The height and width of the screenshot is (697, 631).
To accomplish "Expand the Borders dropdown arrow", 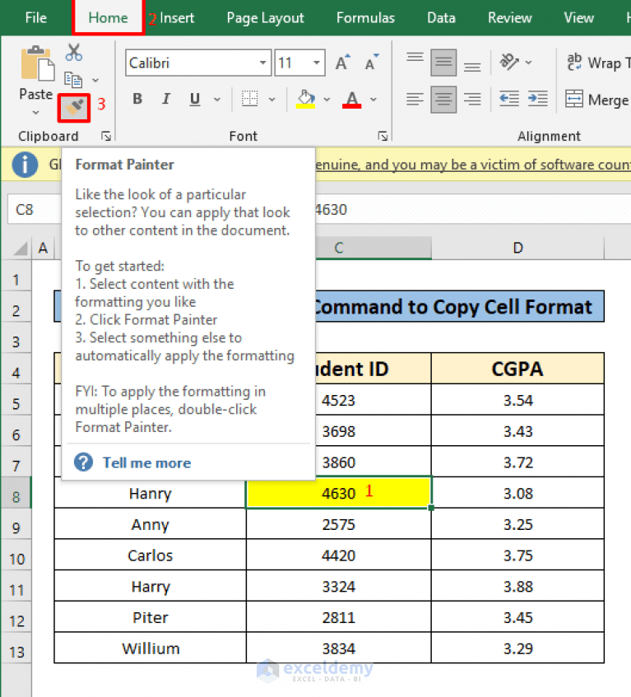I will (272, 99).
